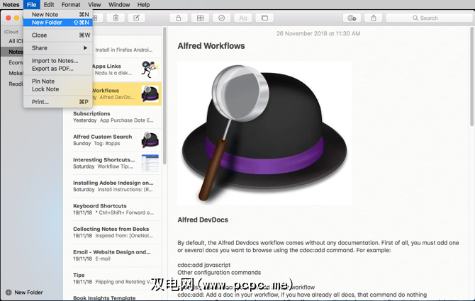
Task: Open Email - Website Design note
Action: pyautogui.click(x=113, y=255)
